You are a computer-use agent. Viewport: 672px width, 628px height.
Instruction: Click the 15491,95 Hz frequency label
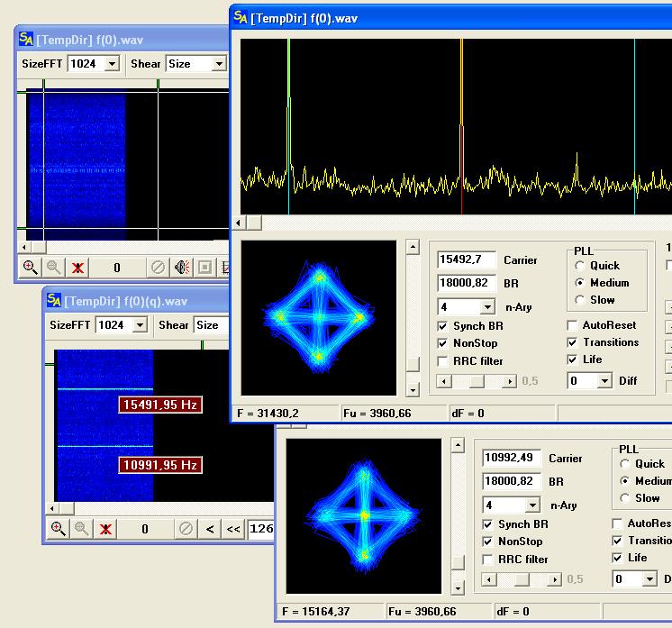coord(160,405)
